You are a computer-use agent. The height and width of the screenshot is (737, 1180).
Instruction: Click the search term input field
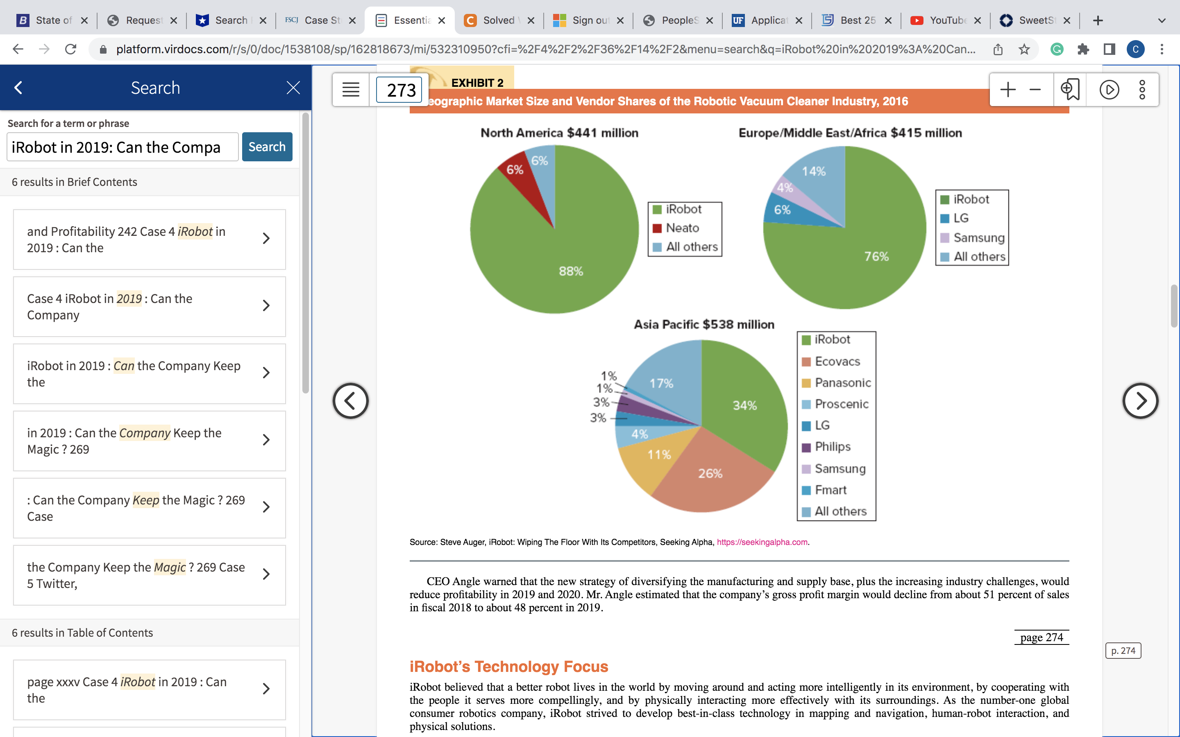tap(123, 147)
